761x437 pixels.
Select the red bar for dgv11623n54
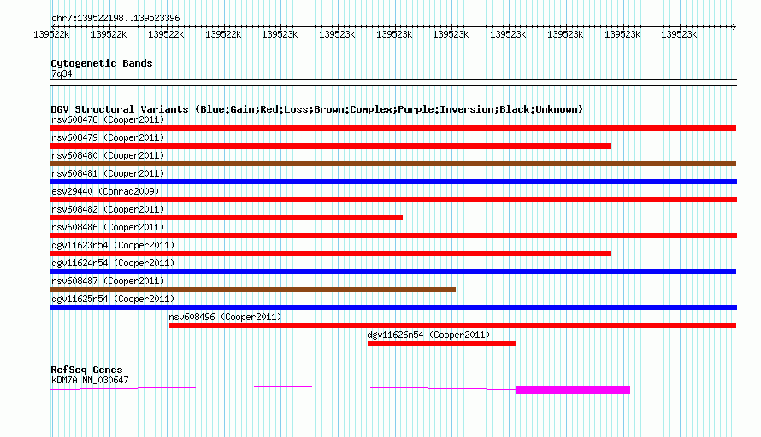331,253
